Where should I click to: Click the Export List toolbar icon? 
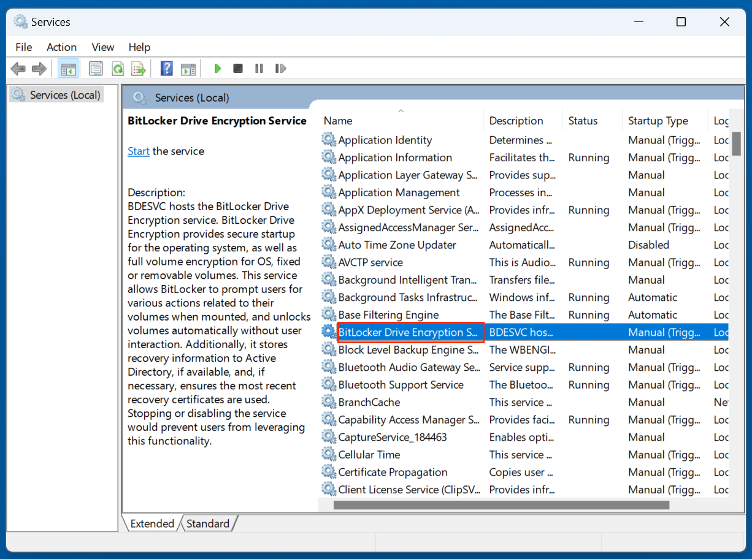tap(139, 68)
